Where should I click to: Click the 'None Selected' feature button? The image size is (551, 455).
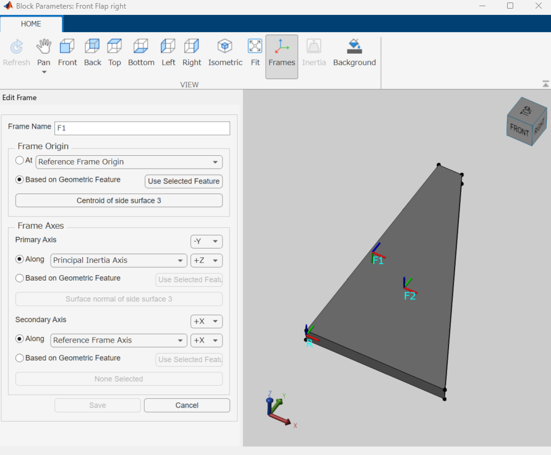[x=119, y=379]
